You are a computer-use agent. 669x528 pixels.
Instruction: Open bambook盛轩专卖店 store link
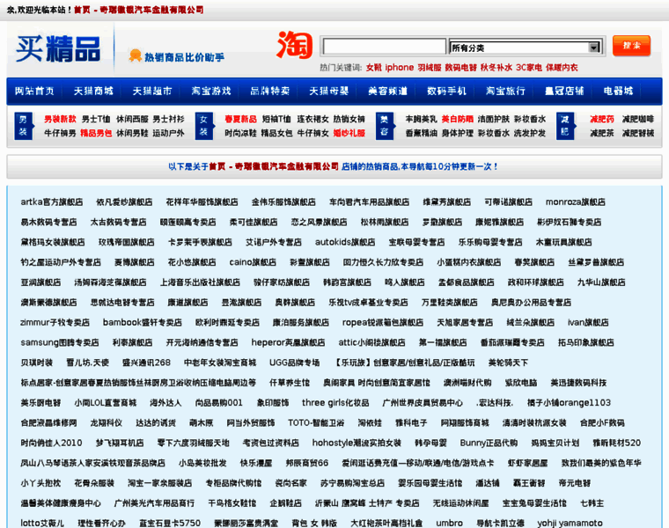[x=143, y=322]
